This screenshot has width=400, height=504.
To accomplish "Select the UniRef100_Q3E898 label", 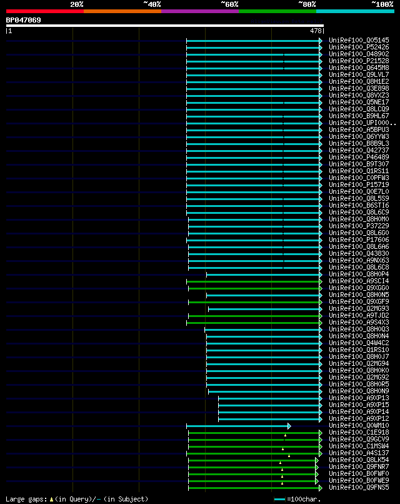I will (359, 88).
